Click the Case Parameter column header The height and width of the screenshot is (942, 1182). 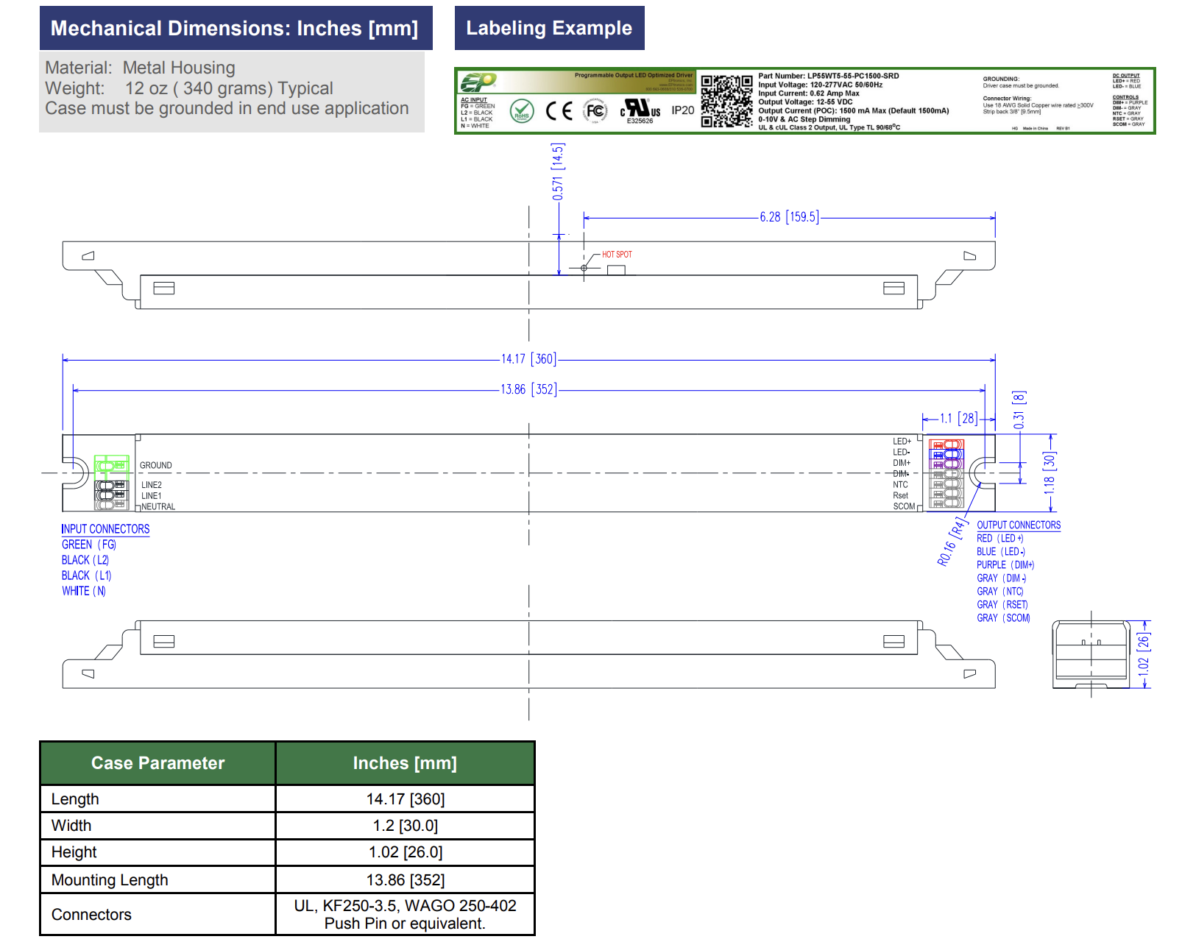pyautogui.click(x=158, y=763)
